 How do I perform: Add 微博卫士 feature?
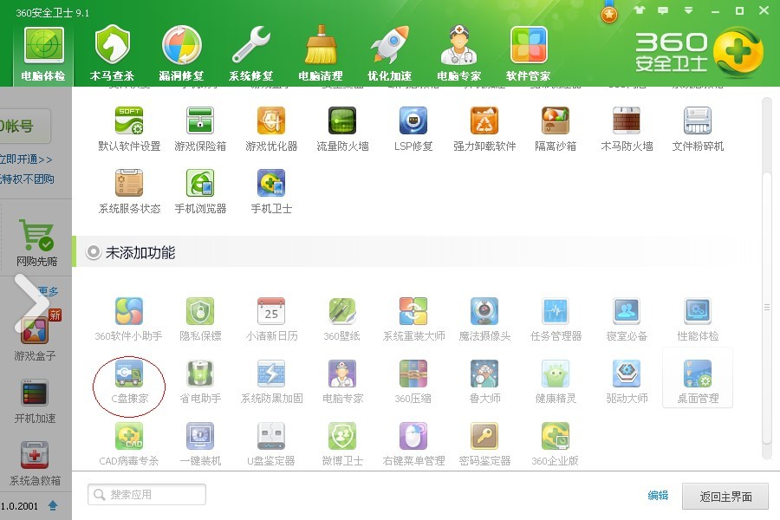coord(342,444)
